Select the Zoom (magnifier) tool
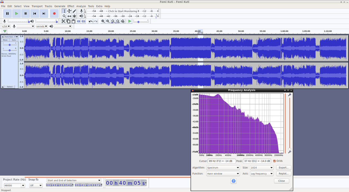Image resolution: width=349 pixels, height=192 pixels. coord(64,16)
